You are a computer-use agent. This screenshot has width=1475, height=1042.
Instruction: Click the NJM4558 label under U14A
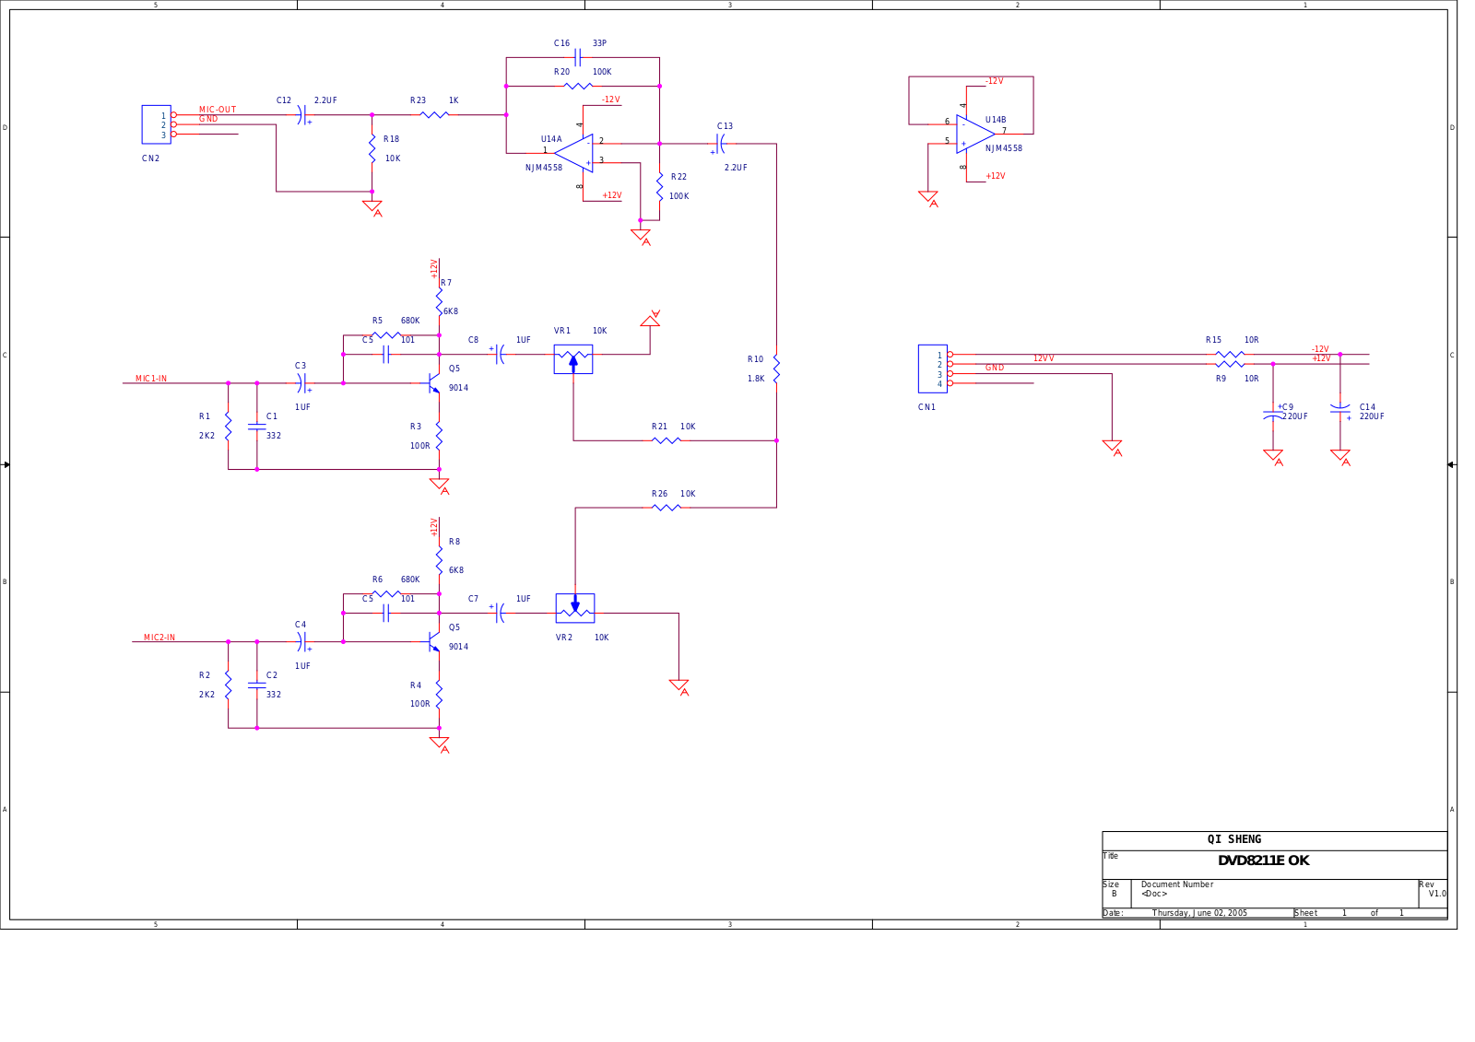click(544, 168)
